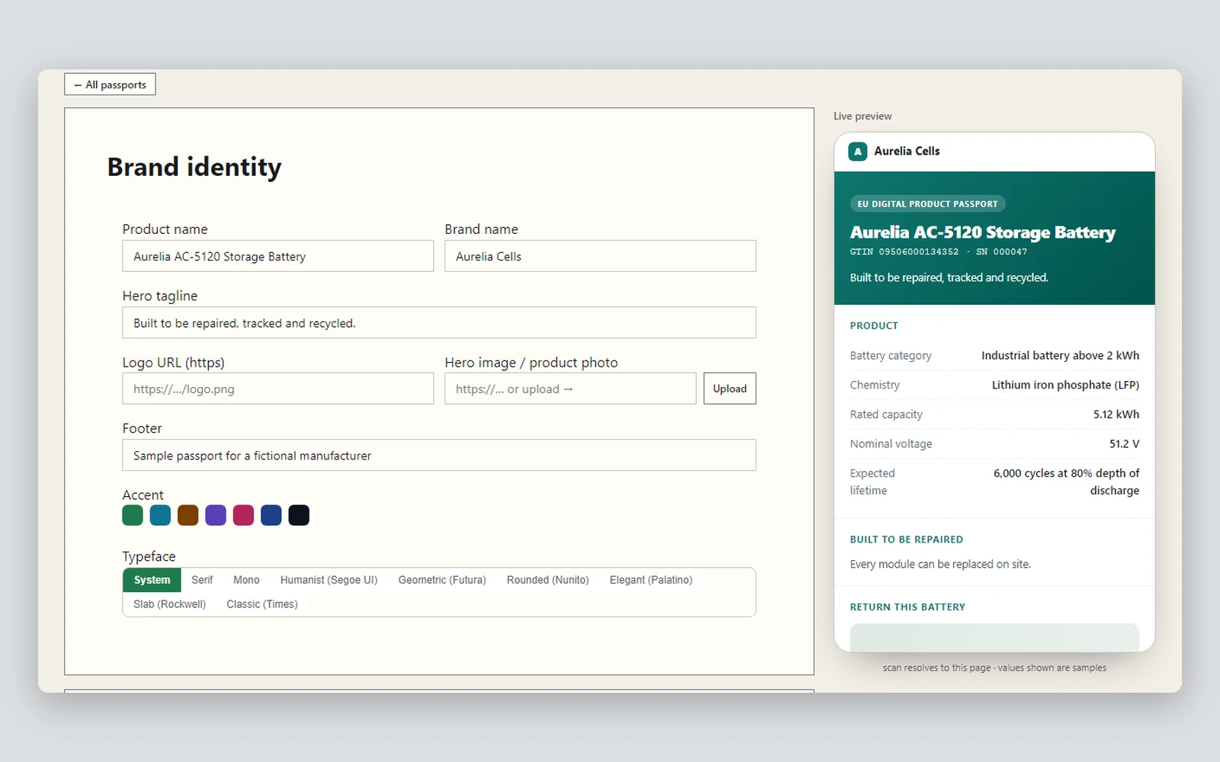Click Industrial battery above 2 kWh value
This screenshot has height=762, width=1220.
[x=1060, y=355]
